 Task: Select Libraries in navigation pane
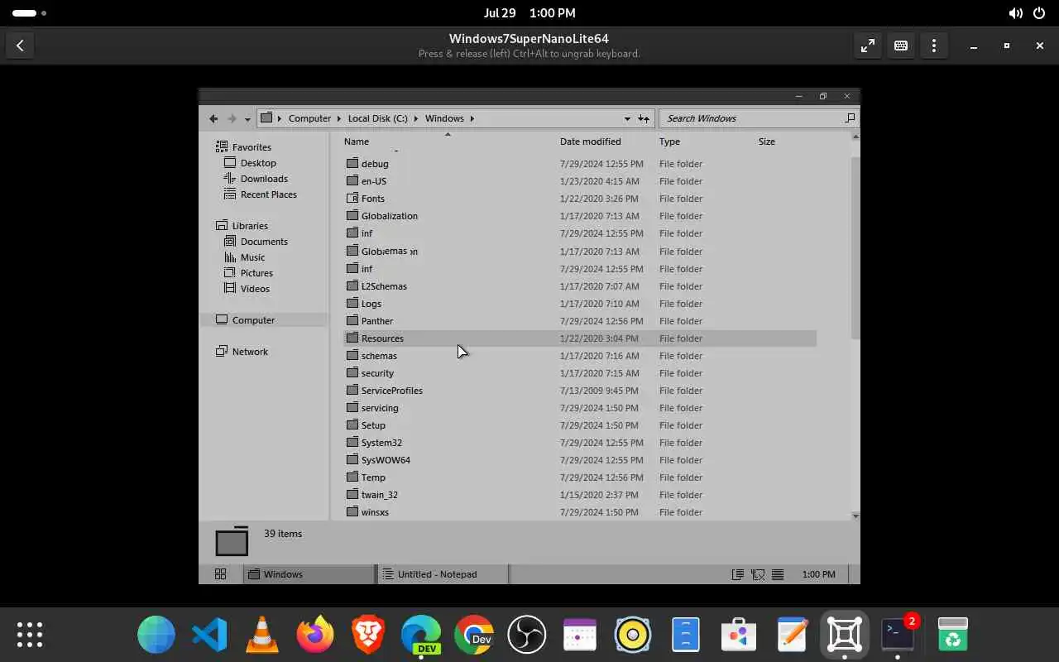pyautogui.click(x=250, y=226)
